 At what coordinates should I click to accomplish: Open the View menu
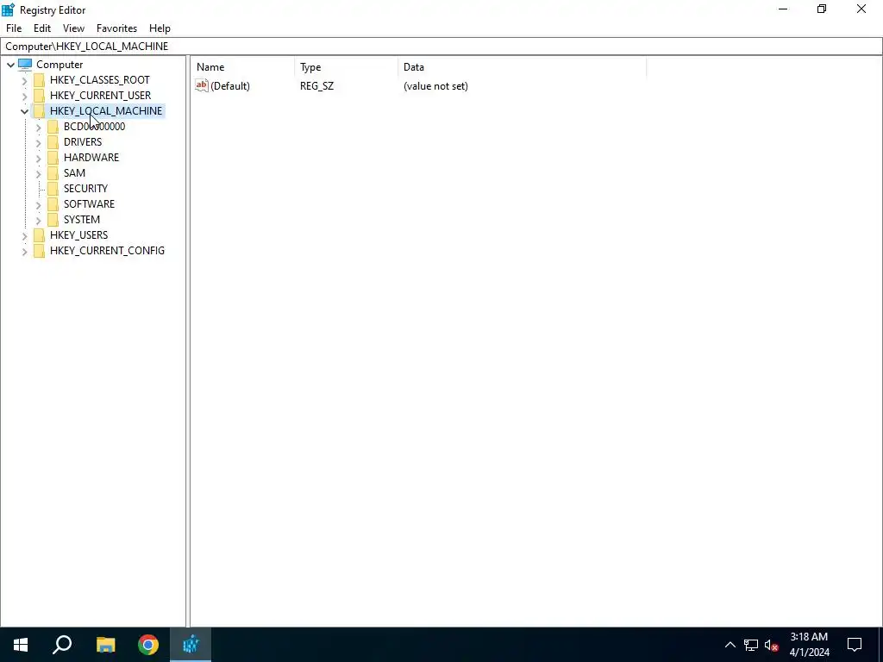(73, 28)
